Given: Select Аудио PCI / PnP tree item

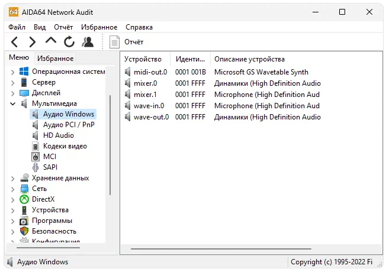Looking at the screenshot, I should click(x=69, y=125).
